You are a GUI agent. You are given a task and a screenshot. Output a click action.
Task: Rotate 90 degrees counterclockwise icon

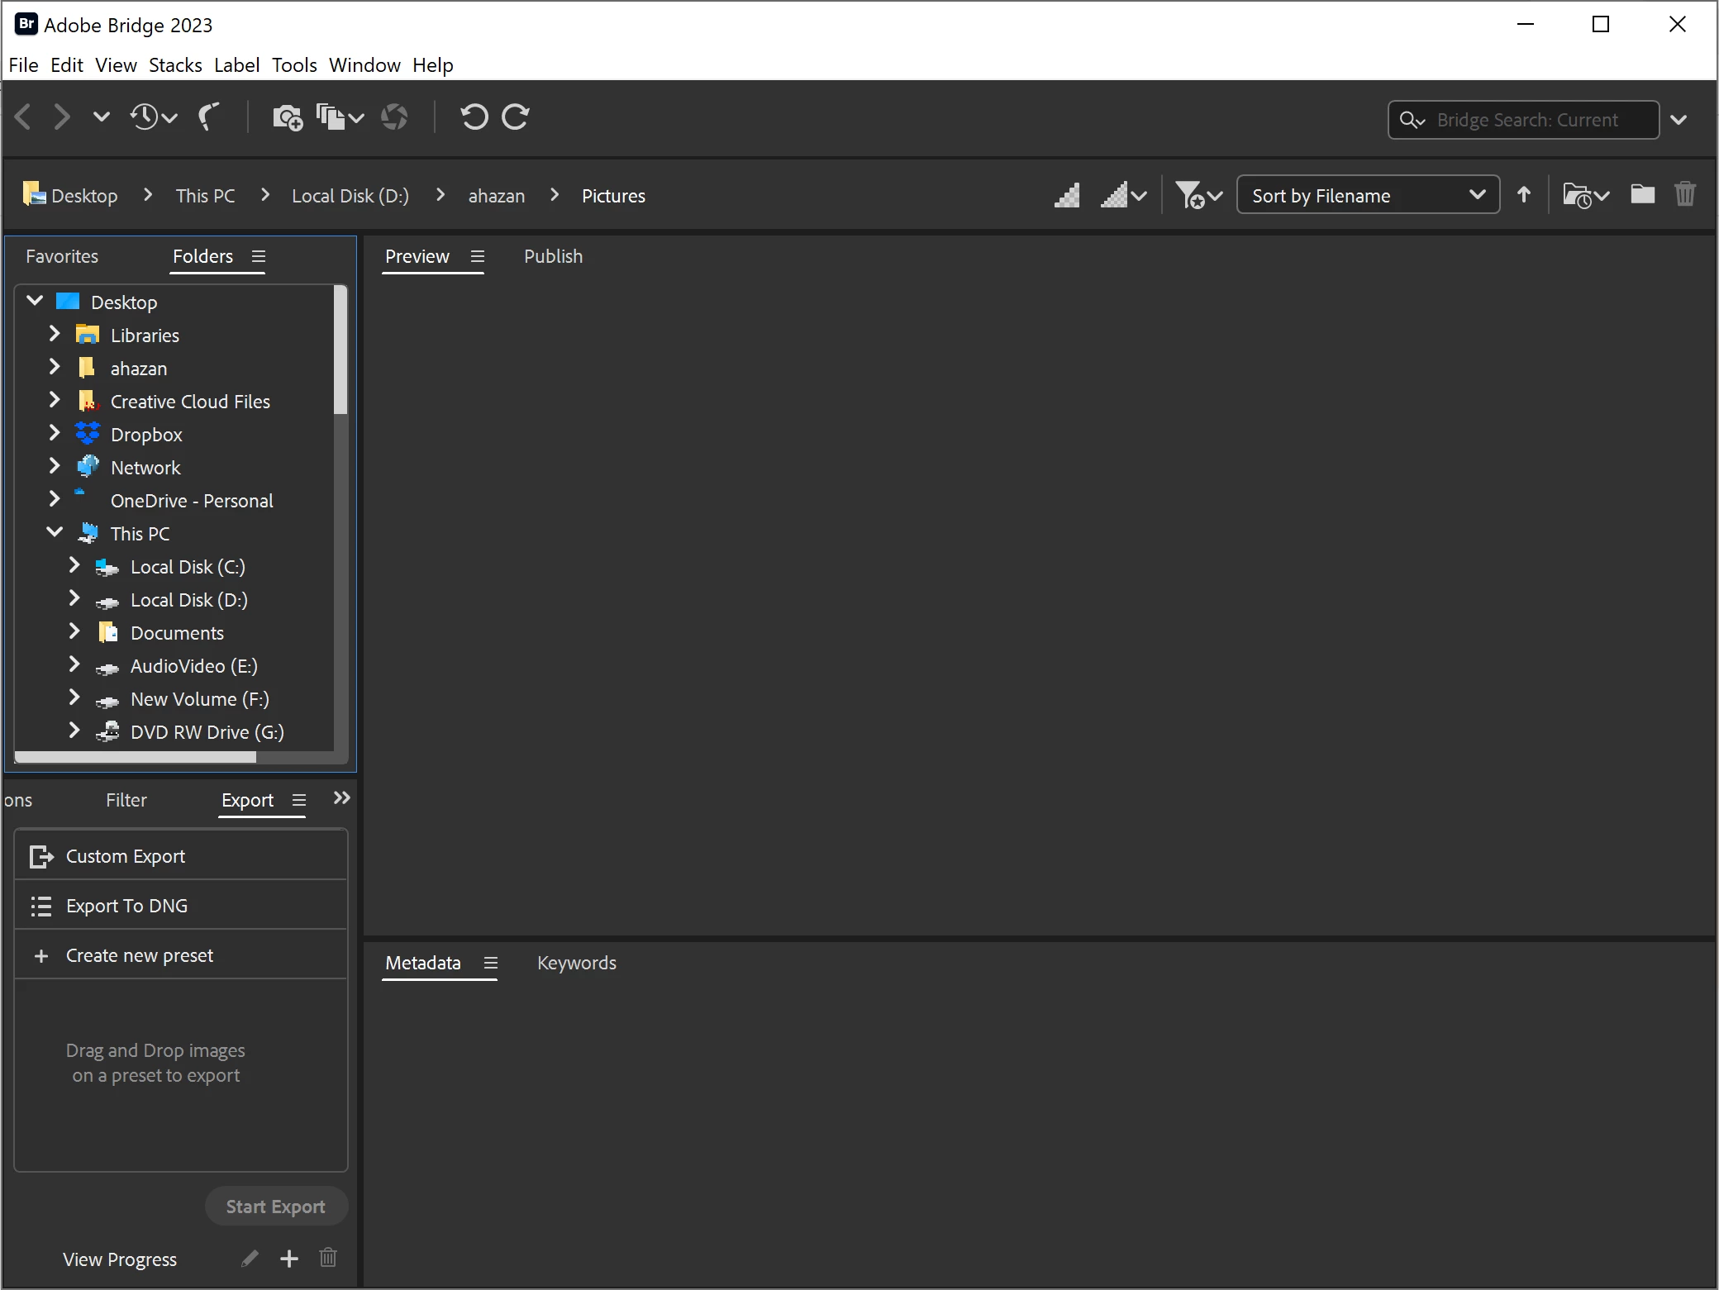[x=474, y=117]
